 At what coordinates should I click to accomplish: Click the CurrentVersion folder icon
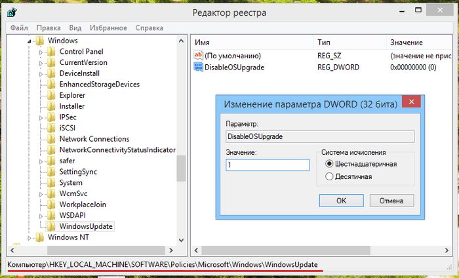tap(51, 63)
